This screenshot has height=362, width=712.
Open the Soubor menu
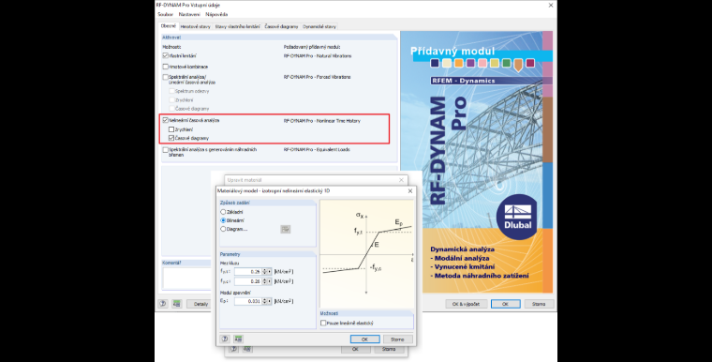click(x=165, y=15)
